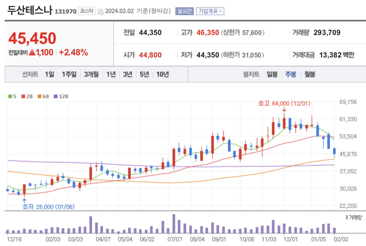
Task: Select the 1주일 line chart tab
Action: [x=69, y=74]
